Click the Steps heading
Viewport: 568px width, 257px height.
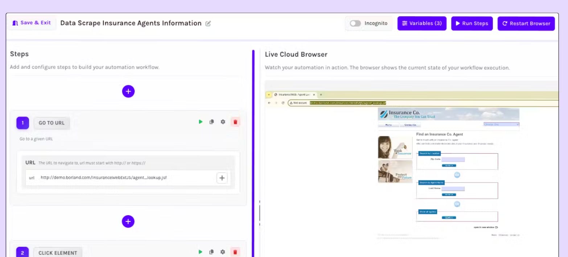[x=19, y=54]
